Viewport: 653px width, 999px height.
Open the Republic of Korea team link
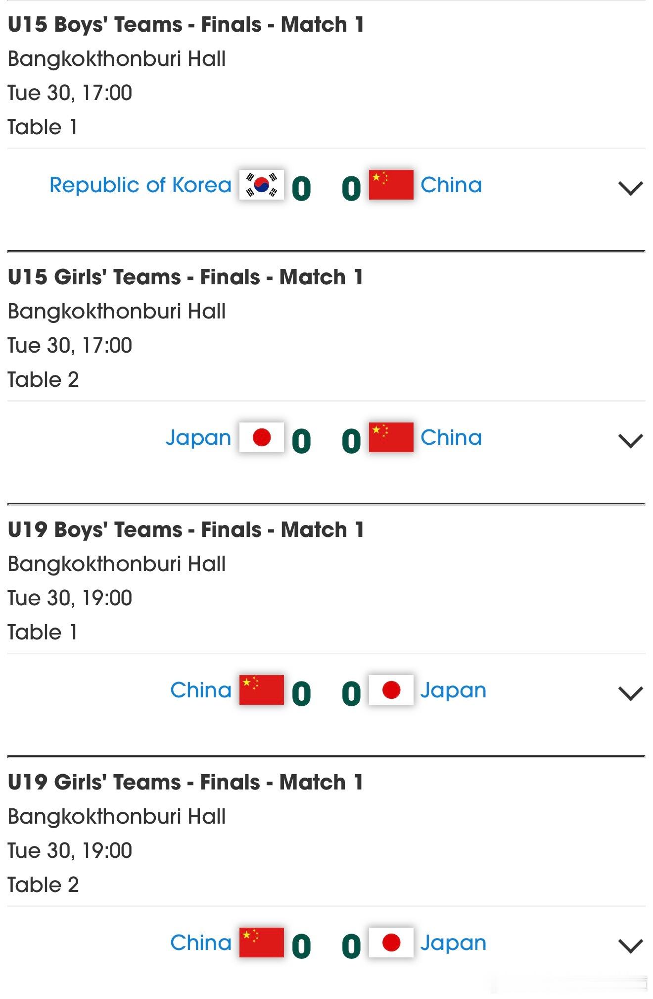(x=140, y=185)
